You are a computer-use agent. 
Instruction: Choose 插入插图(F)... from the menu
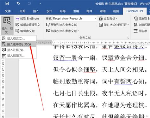[x=19, y=56]
